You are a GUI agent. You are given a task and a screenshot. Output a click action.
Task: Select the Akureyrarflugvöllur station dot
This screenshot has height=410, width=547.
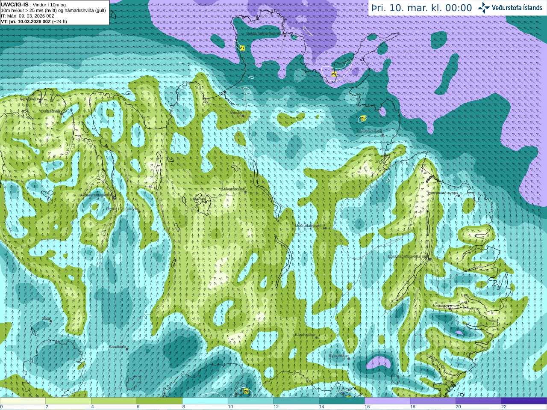pyautogui.click(x=114, y=198)
